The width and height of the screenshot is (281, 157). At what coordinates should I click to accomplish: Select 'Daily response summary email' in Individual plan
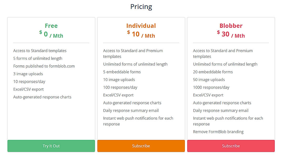[x=131, y=110]
